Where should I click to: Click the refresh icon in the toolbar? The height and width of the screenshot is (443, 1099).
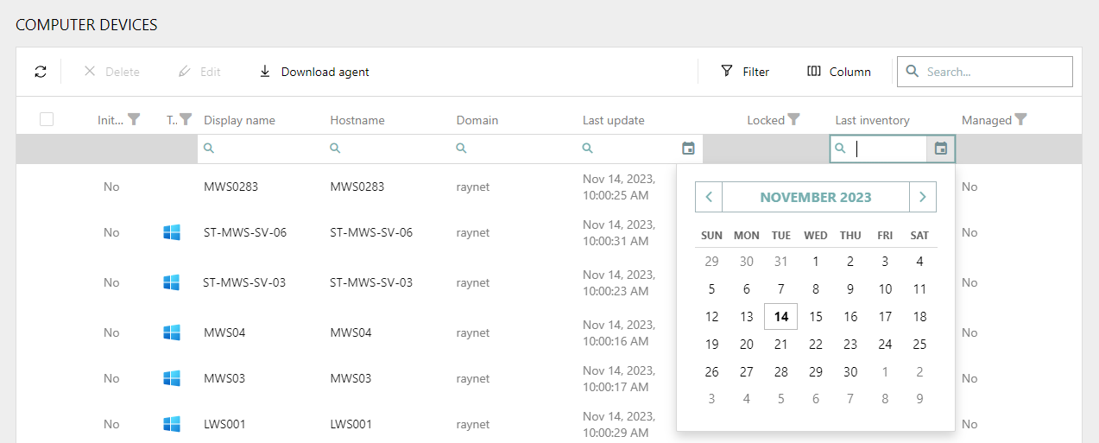[41, 72]
